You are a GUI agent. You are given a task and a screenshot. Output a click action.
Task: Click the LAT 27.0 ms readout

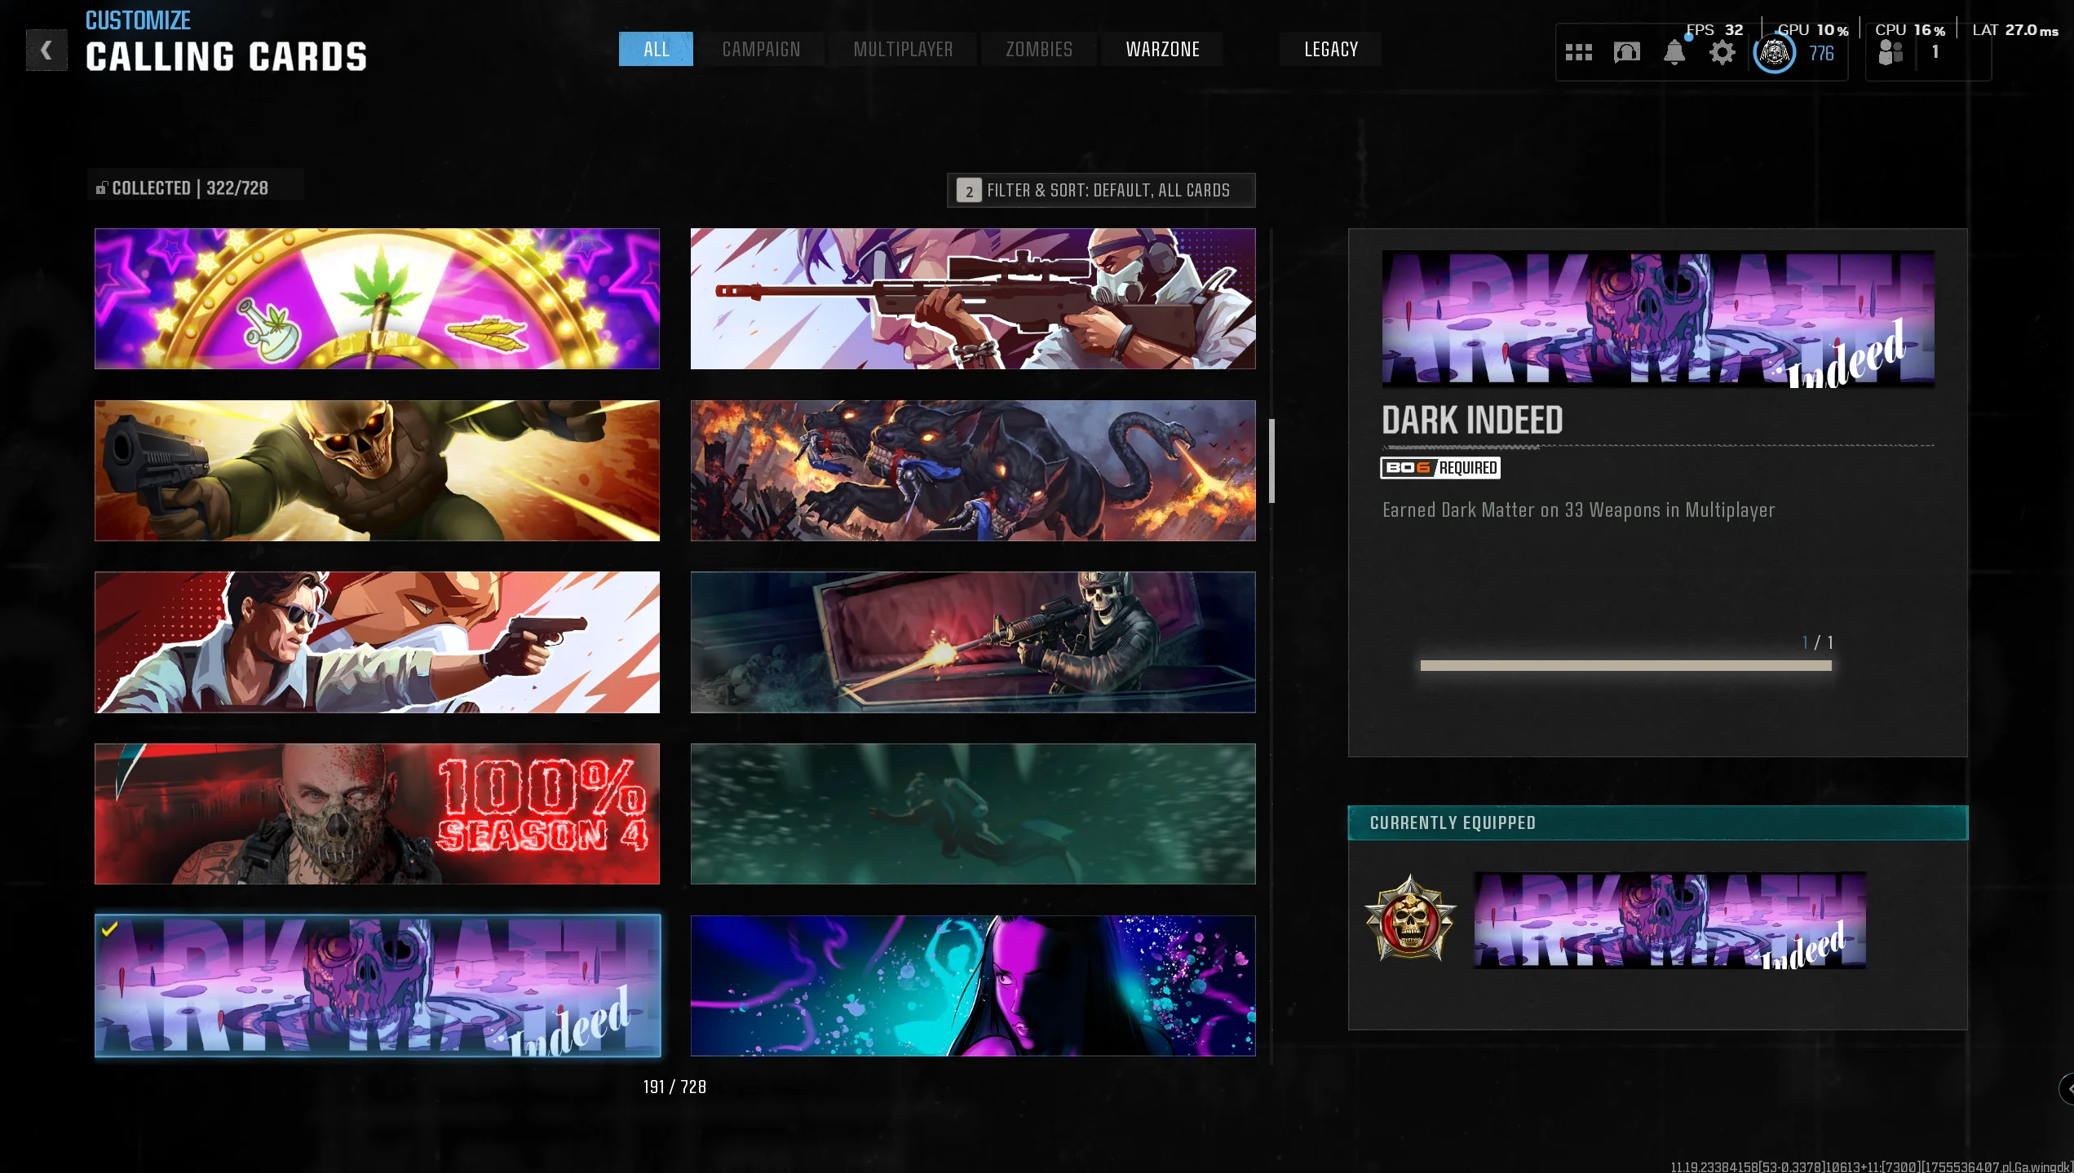[x=2015, y=30]
